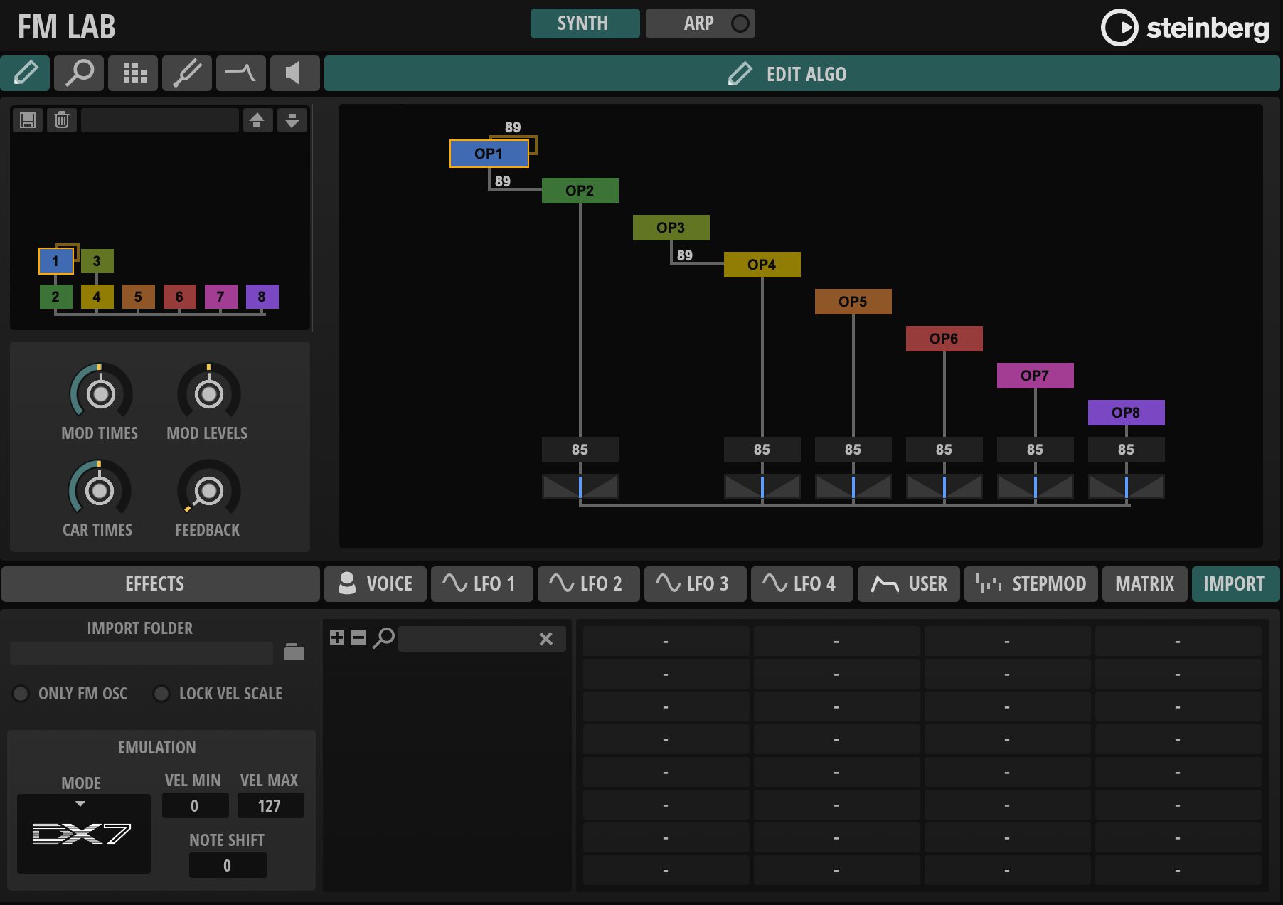Click the import folder path field
The width and height of the screenshot is (1283, 905).
(x=142, y=652)
